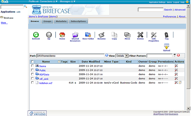Click the Preferences link
The width and height of the screenshot is (191, 116).
point(169,17)
